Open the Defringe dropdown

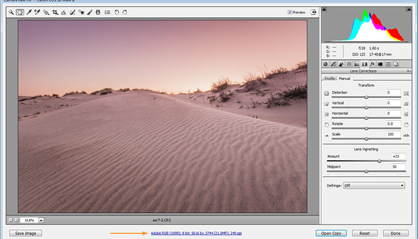(374, 185)
